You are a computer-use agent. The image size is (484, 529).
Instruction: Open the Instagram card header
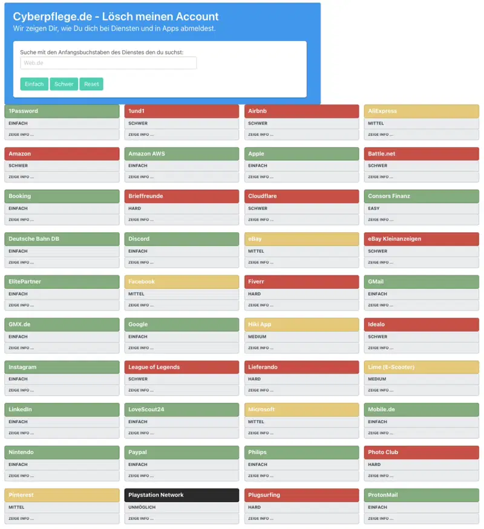(62, 367)
